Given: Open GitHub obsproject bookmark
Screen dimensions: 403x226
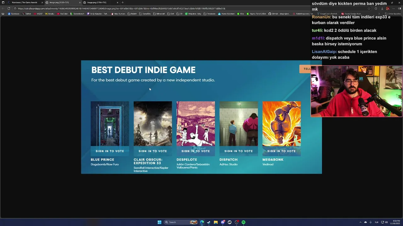Looking at the screenshot, I should coord(279,14).
